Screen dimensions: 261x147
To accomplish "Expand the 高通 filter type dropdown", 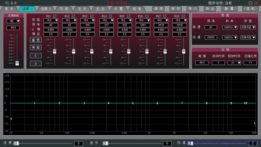I will click(248, 27).
